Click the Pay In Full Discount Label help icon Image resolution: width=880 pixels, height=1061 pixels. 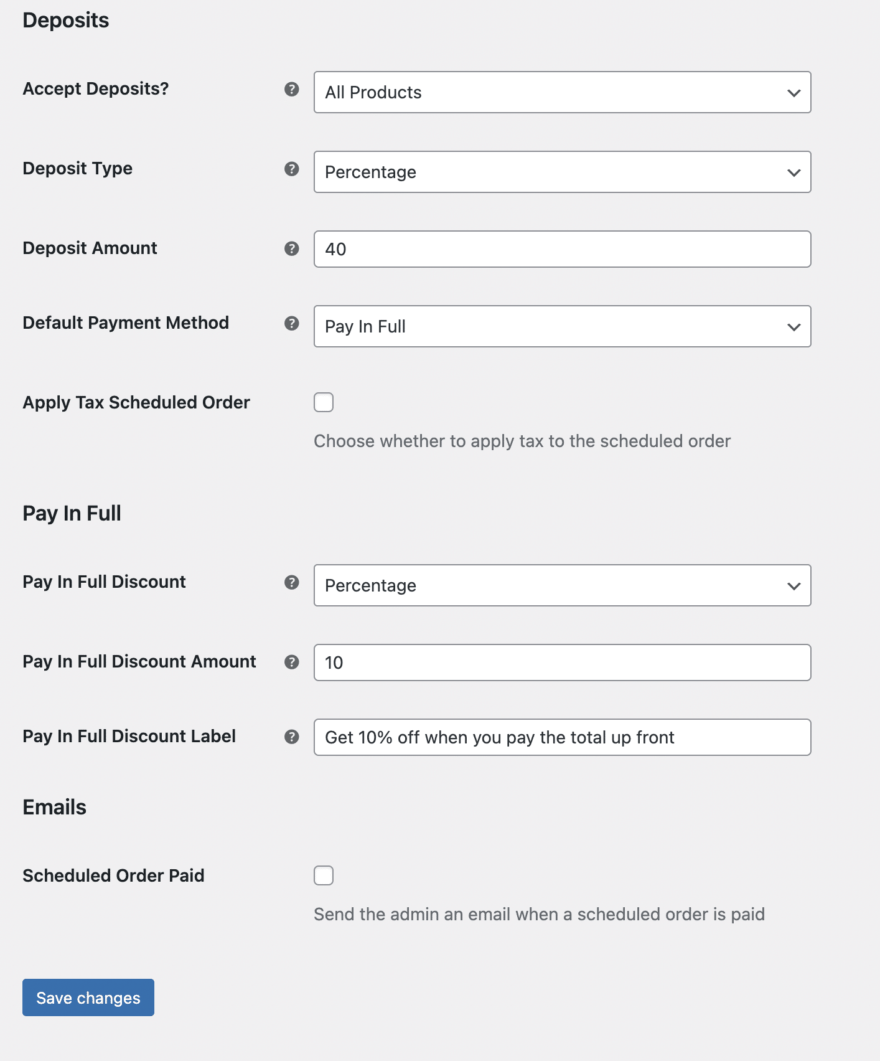[x=292, y=737]
